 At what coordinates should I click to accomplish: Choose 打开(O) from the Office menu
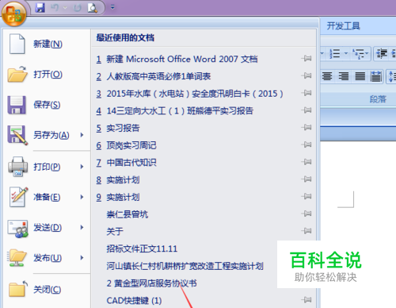point(47,75)
